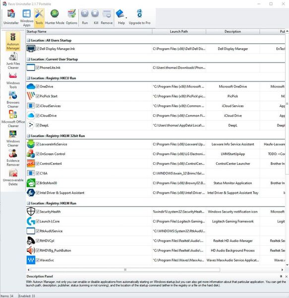Image resolution: width=289 pixels, height=298 pixels.
Task: Select Autorun Manager in sidebar
Action: click(13, 41)
